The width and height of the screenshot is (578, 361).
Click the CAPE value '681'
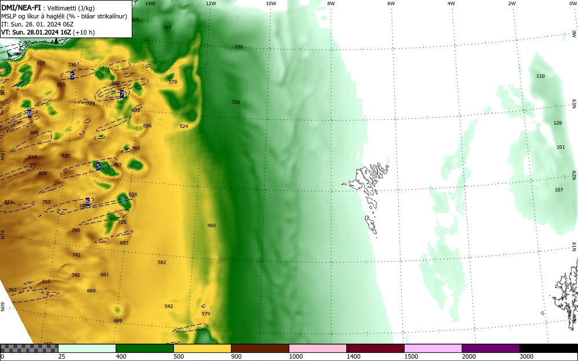click(104, 274)
